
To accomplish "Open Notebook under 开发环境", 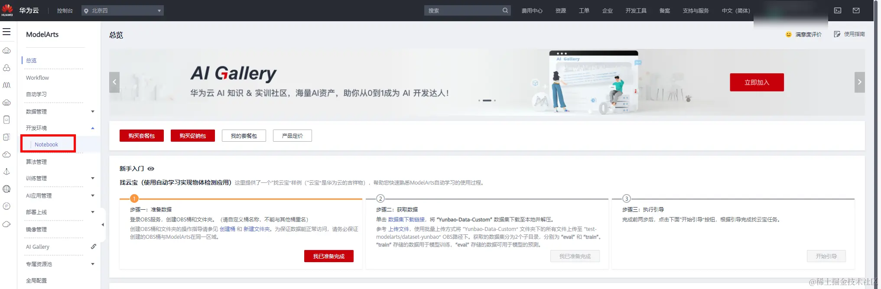I will [x=46, y=144].
